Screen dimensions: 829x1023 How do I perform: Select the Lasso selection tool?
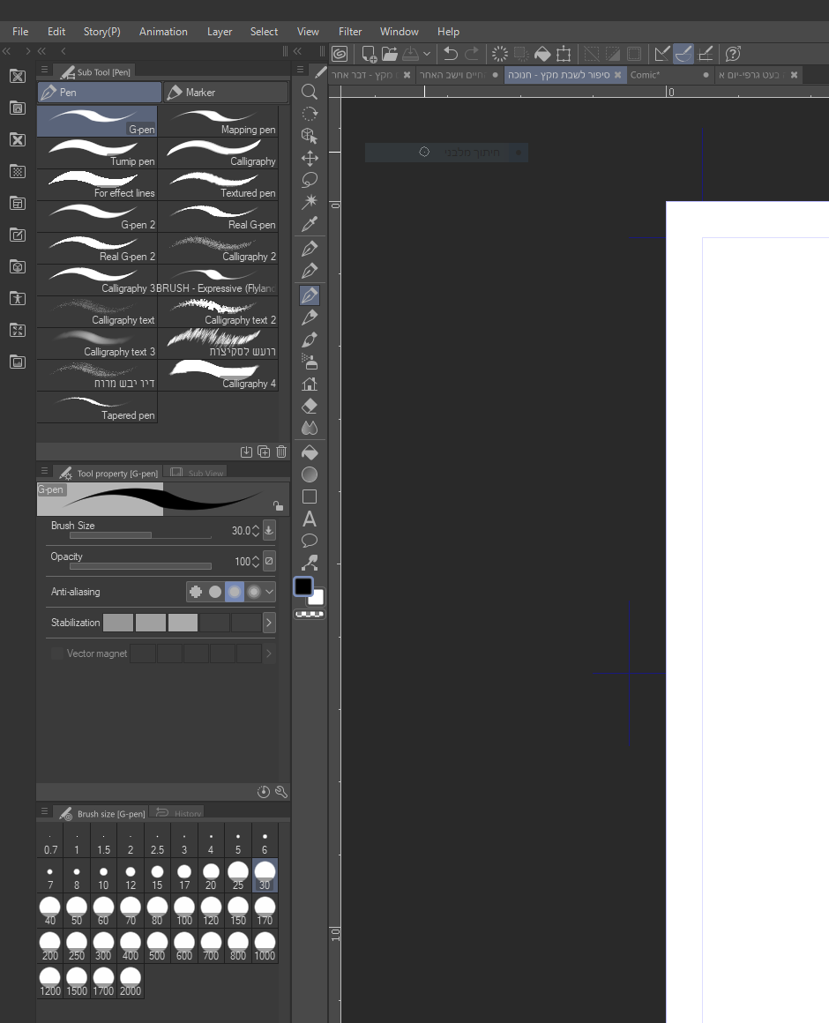point(310,179)
